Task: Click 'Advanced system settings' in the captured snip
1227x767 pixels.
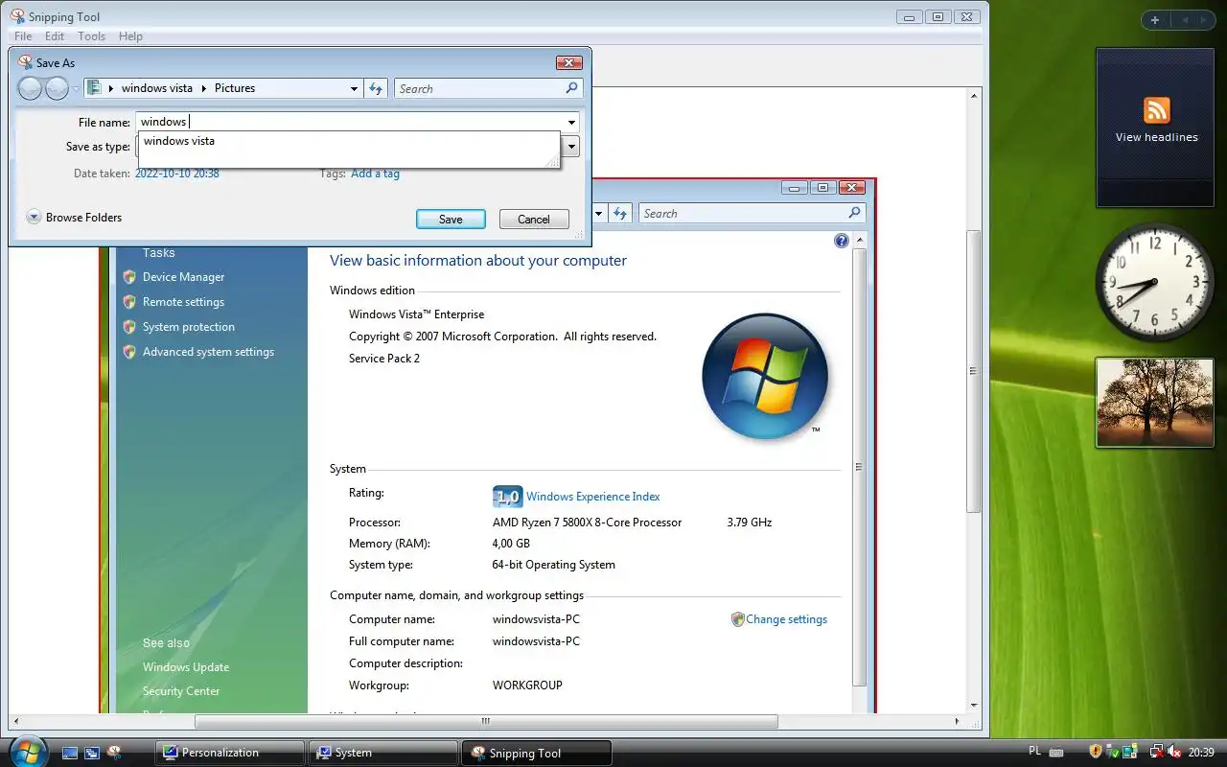Action: tap(208, 352)
